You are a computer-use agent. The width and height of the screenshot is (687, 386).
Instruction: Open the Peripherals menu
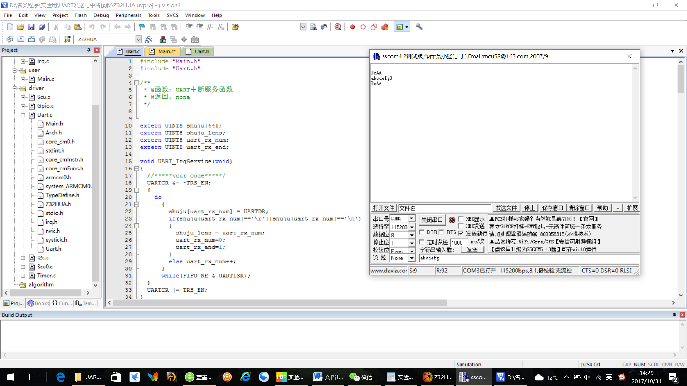tap(128, 15)
